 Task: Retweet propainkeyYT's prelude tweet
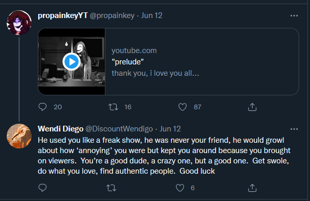tap(113, 107)
